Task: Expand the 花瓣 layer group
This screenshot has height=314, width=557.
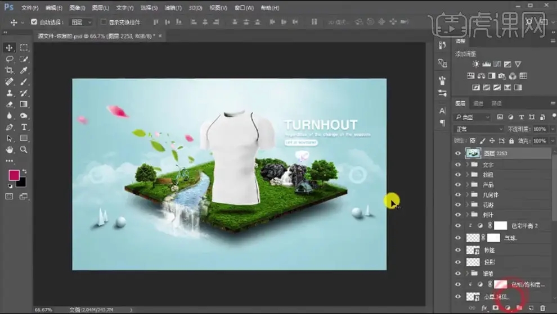Action: pos(467,204)
